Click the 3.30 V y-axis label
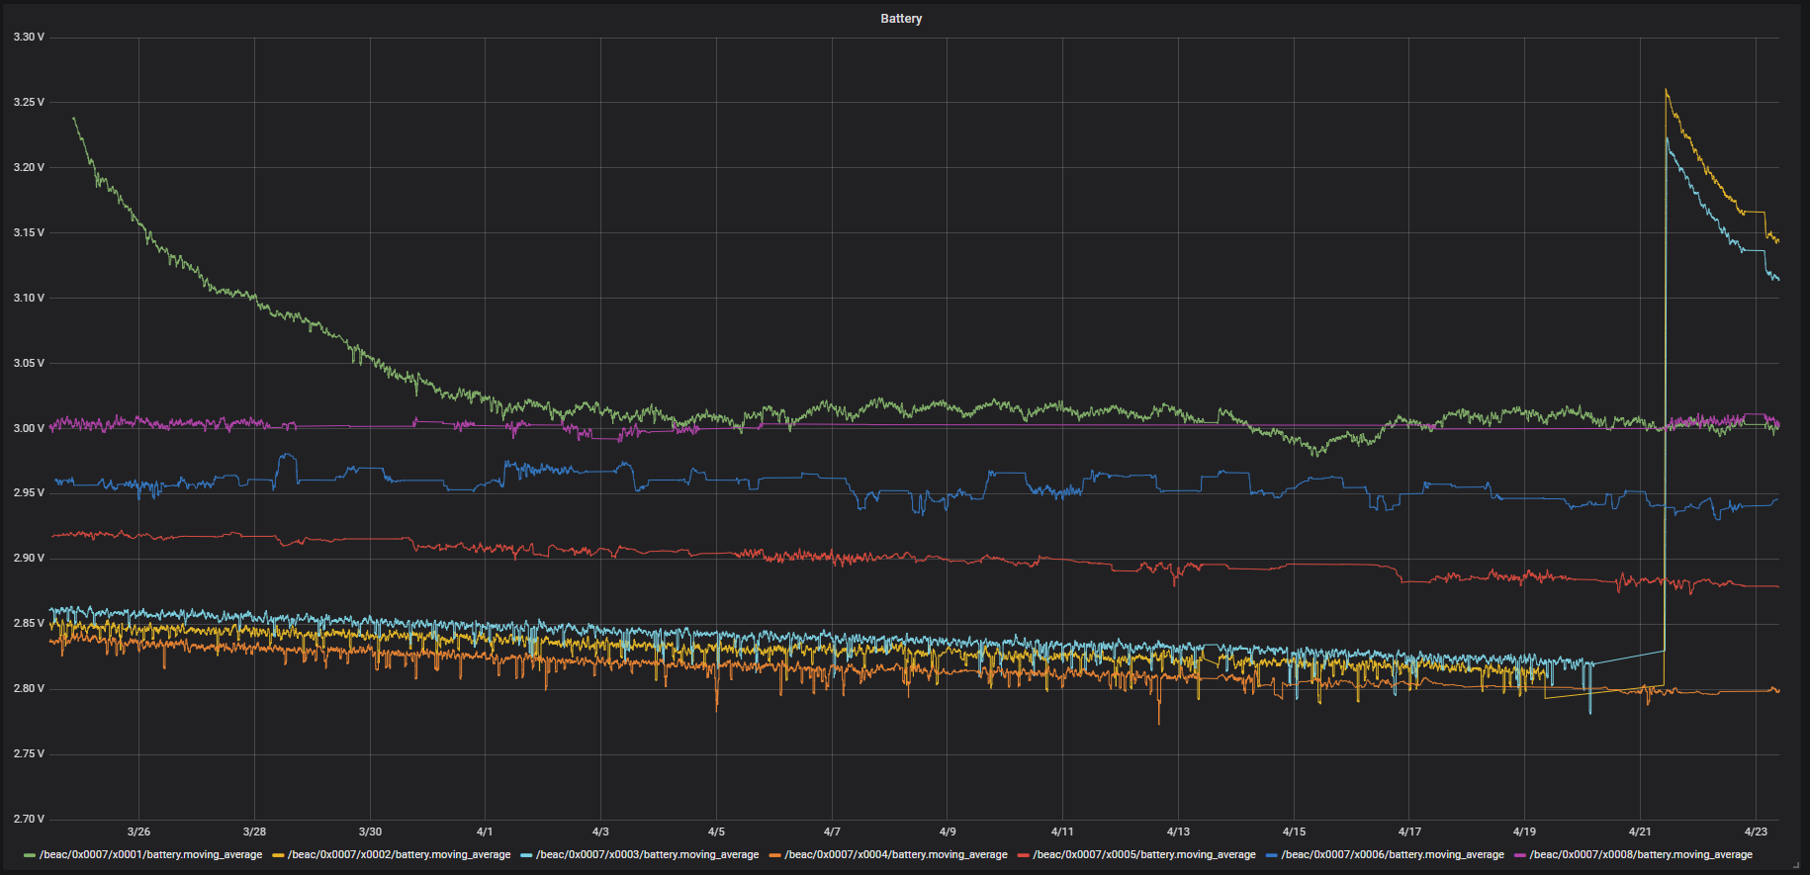This screenshot has height=875, width=1810. pyautogui.click(x=29, y=37)
